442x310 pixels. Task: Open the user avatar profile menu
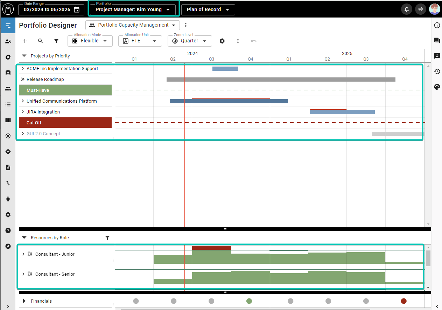(x=435, y=9)
